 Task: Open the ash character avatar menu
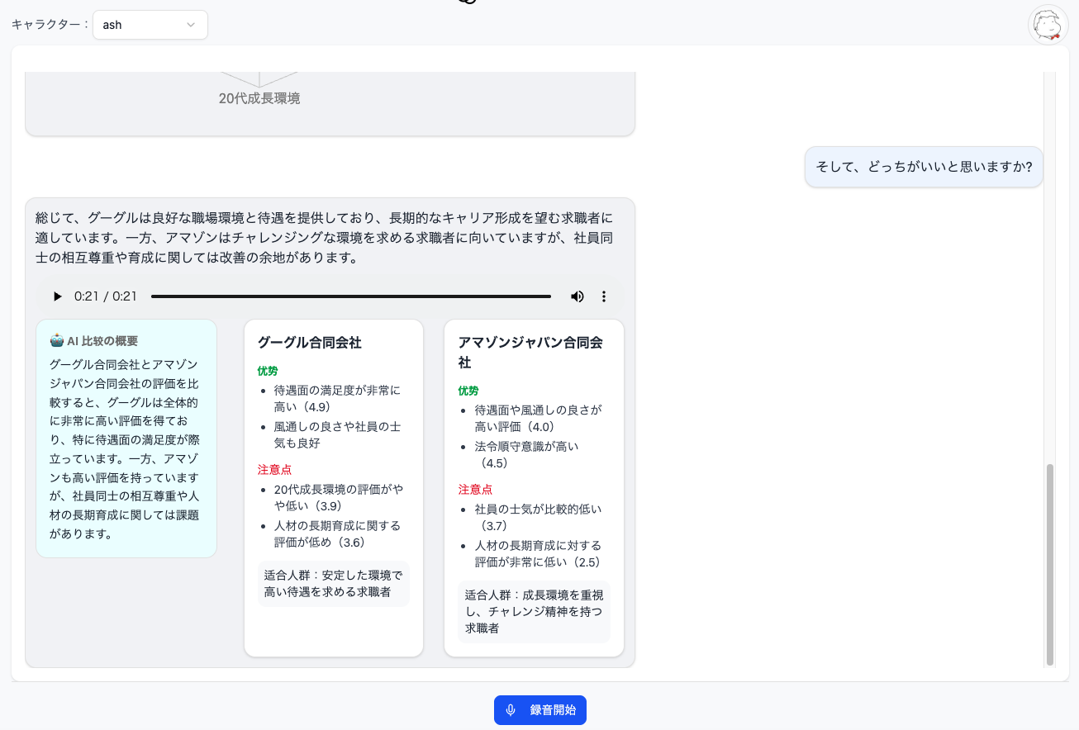pos(1047,25)
